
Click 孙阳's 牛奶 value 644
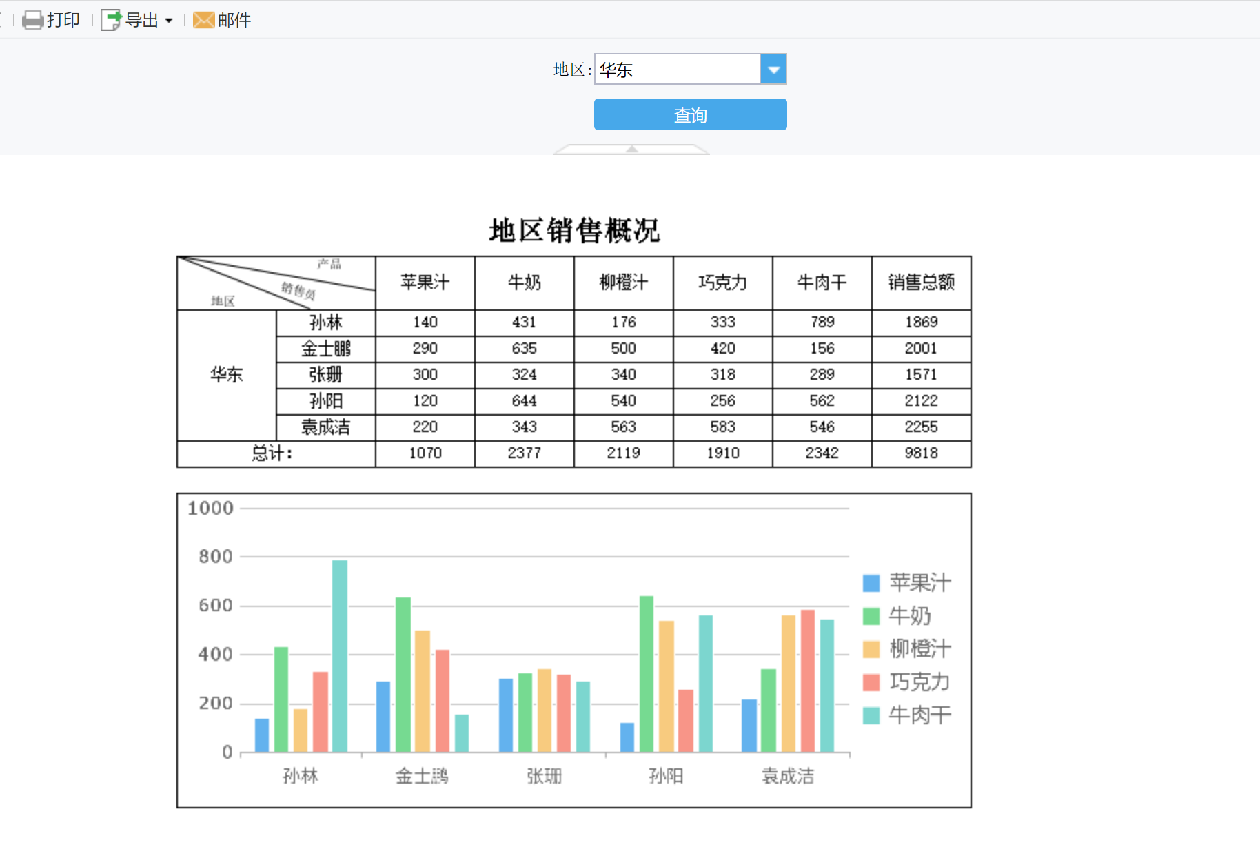click(x=525, y=402)
